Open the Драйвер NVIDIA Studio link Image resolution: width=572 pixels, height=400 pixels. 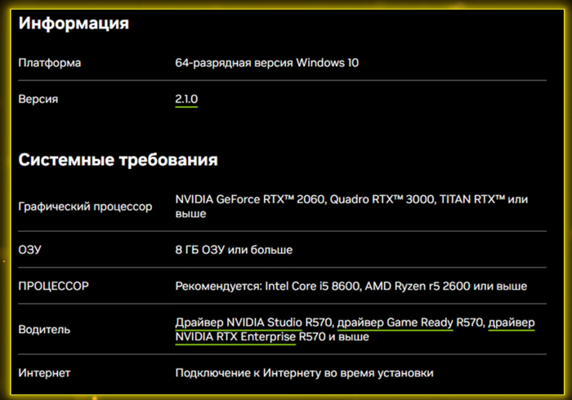(x=239, y=322)
